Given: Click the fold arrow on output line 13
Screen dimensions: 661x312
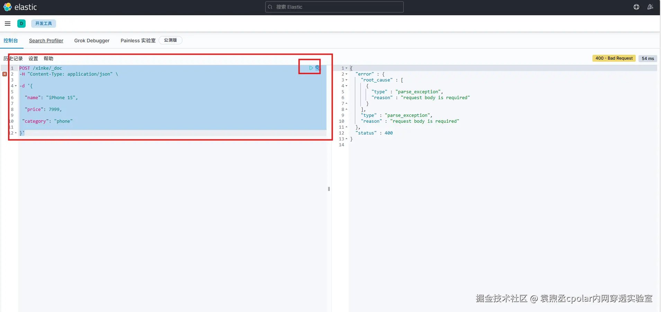Looking at the screenshot, I should [347, 139].
